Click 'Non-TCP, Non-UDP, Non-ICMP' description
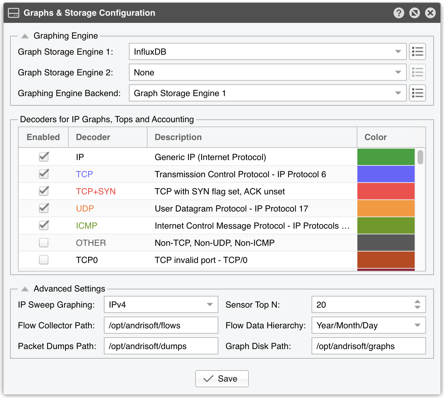Viewport: 444px width, 398px height. coord(214,243)
